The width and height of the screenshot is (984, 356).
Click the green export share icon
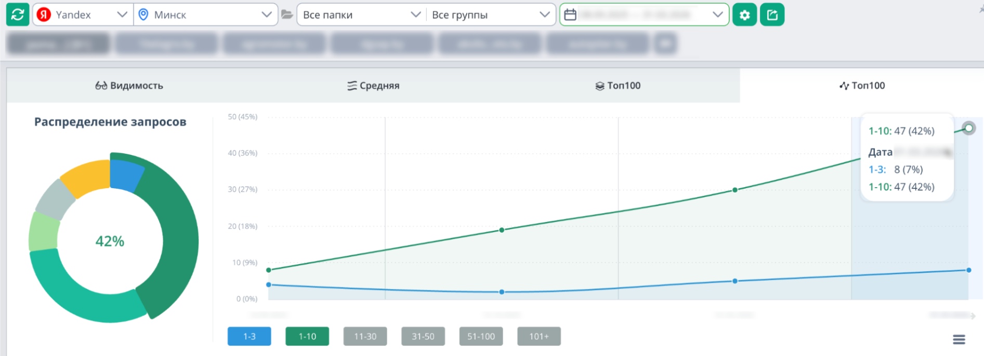tap(772, 15)
